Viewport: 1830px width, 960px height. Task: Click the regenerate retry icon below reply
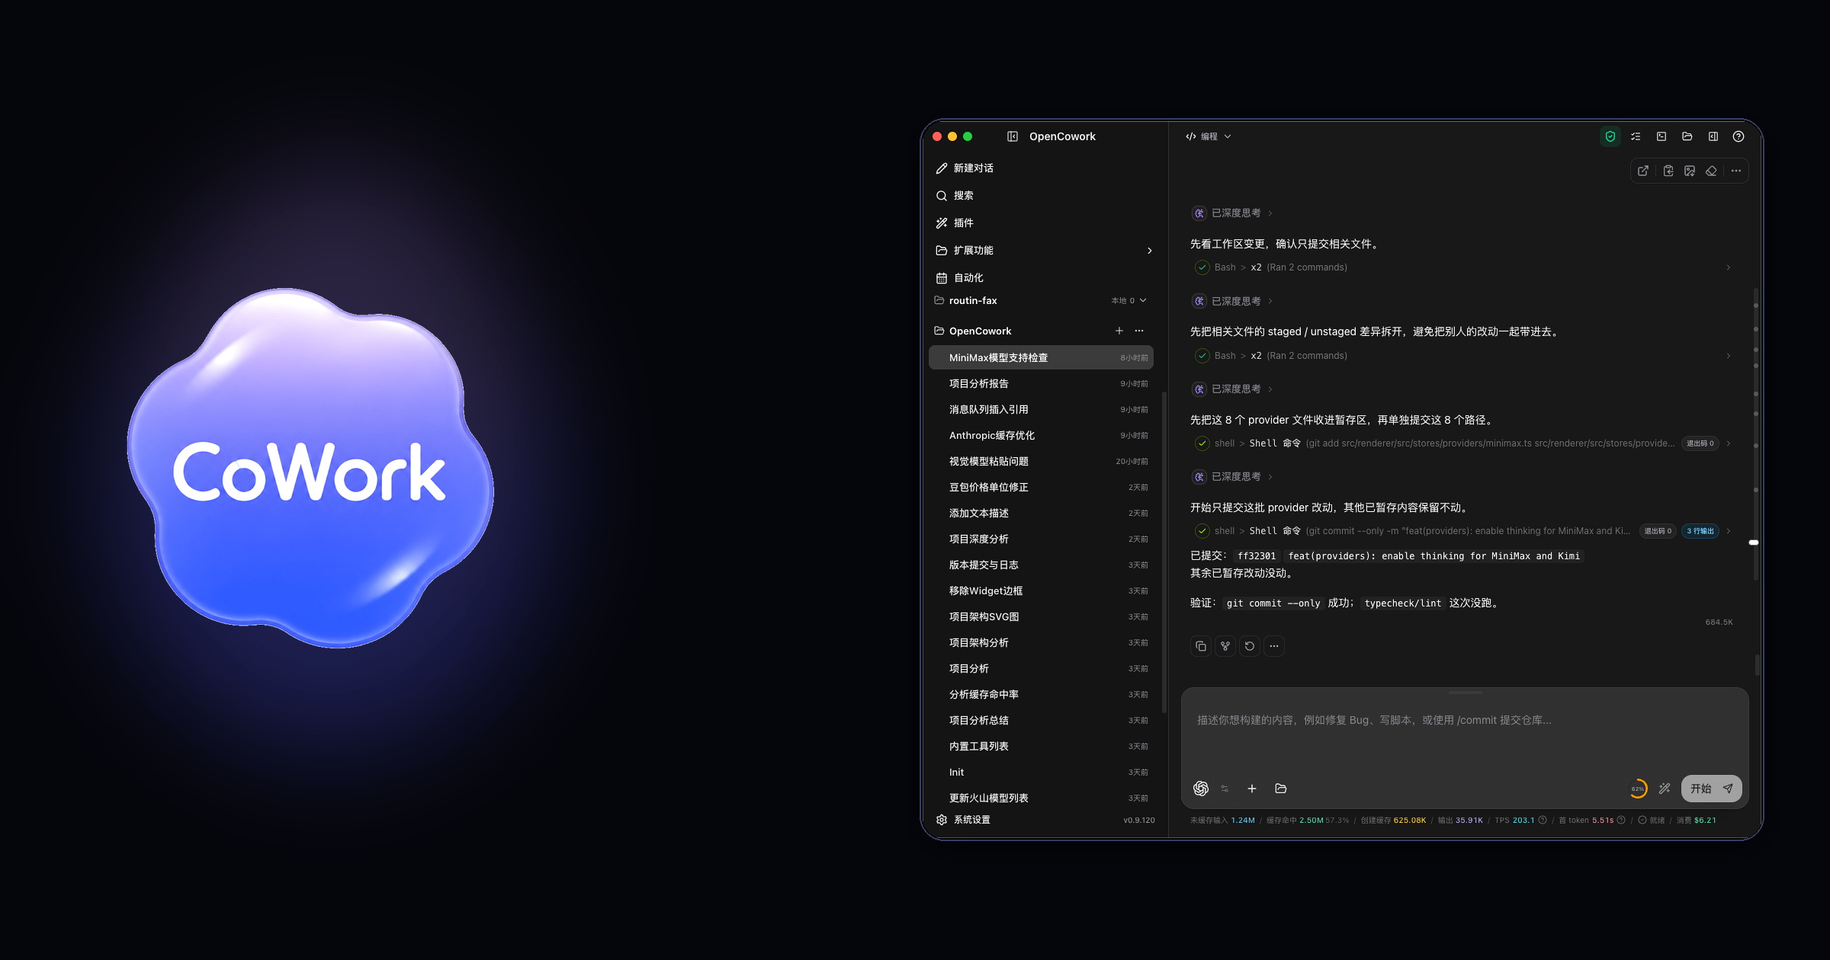point(1250,646)
